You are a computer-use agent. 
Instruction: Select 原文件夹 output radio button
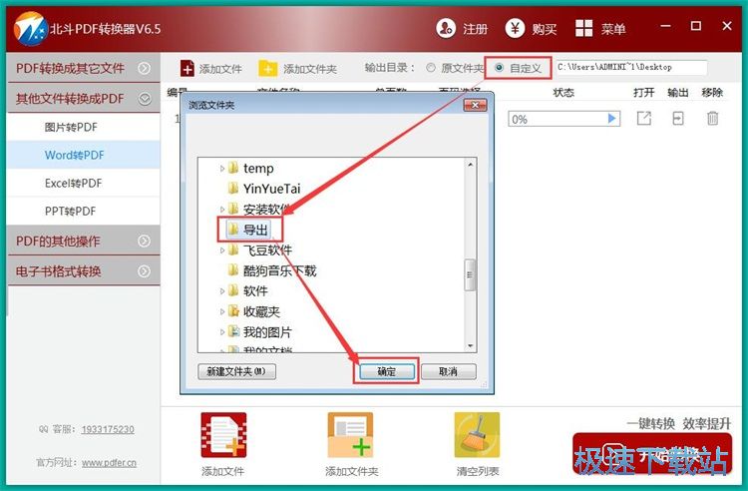(431, 68)
